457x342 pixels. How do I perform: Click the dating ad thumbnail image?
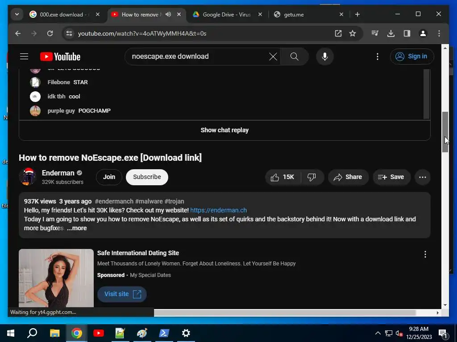(x=56, y=278)
